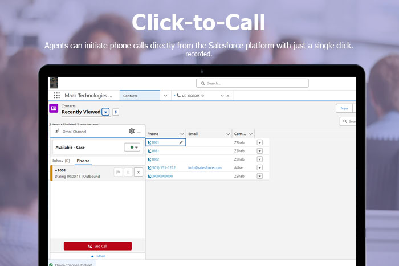Open row actions for 1001 contact

click(x=259, y=142)
